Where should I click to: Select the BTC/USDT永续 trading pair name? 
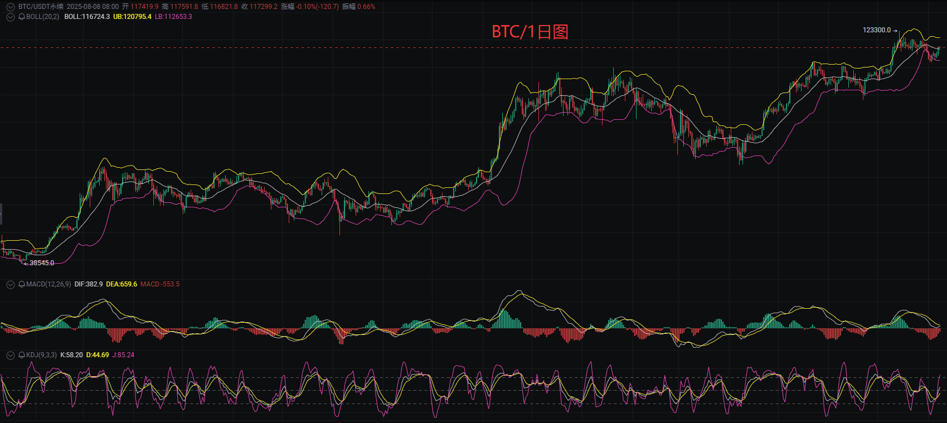click(x=41, y=7)
